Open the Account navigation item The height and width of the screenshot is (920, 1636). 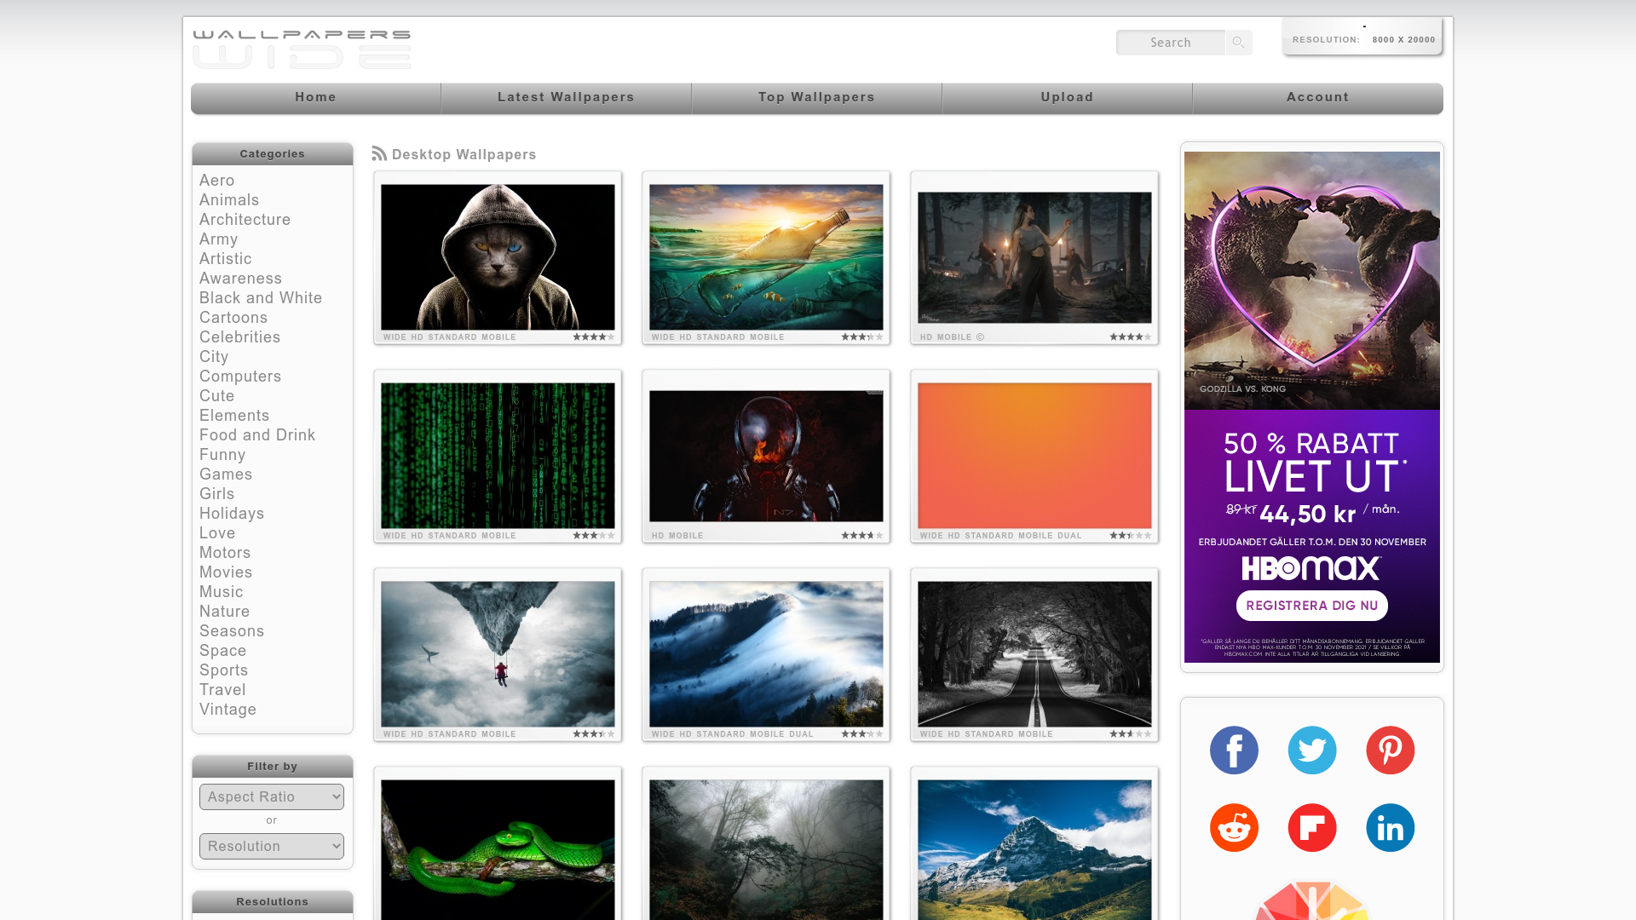tap(1318, 97)
